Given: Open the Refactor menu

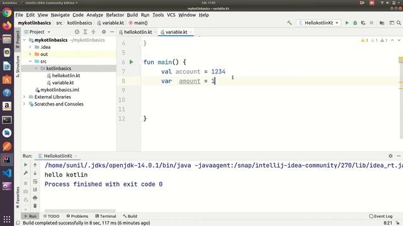Looking at the screenshot, I should tap(115, 15).
